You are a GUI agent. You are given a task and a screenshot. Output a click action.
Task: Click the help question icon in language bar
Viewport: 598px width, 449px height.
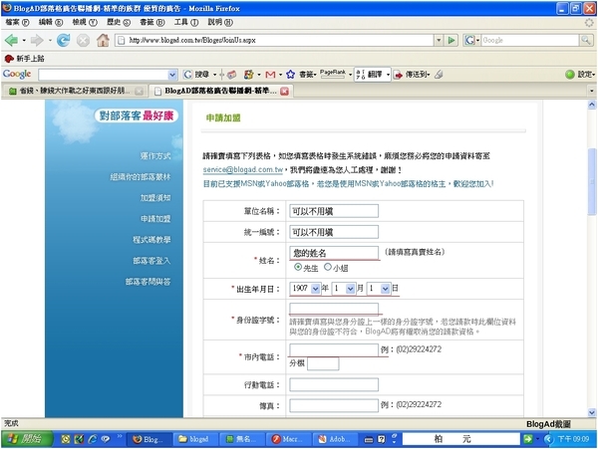(381, 439)
